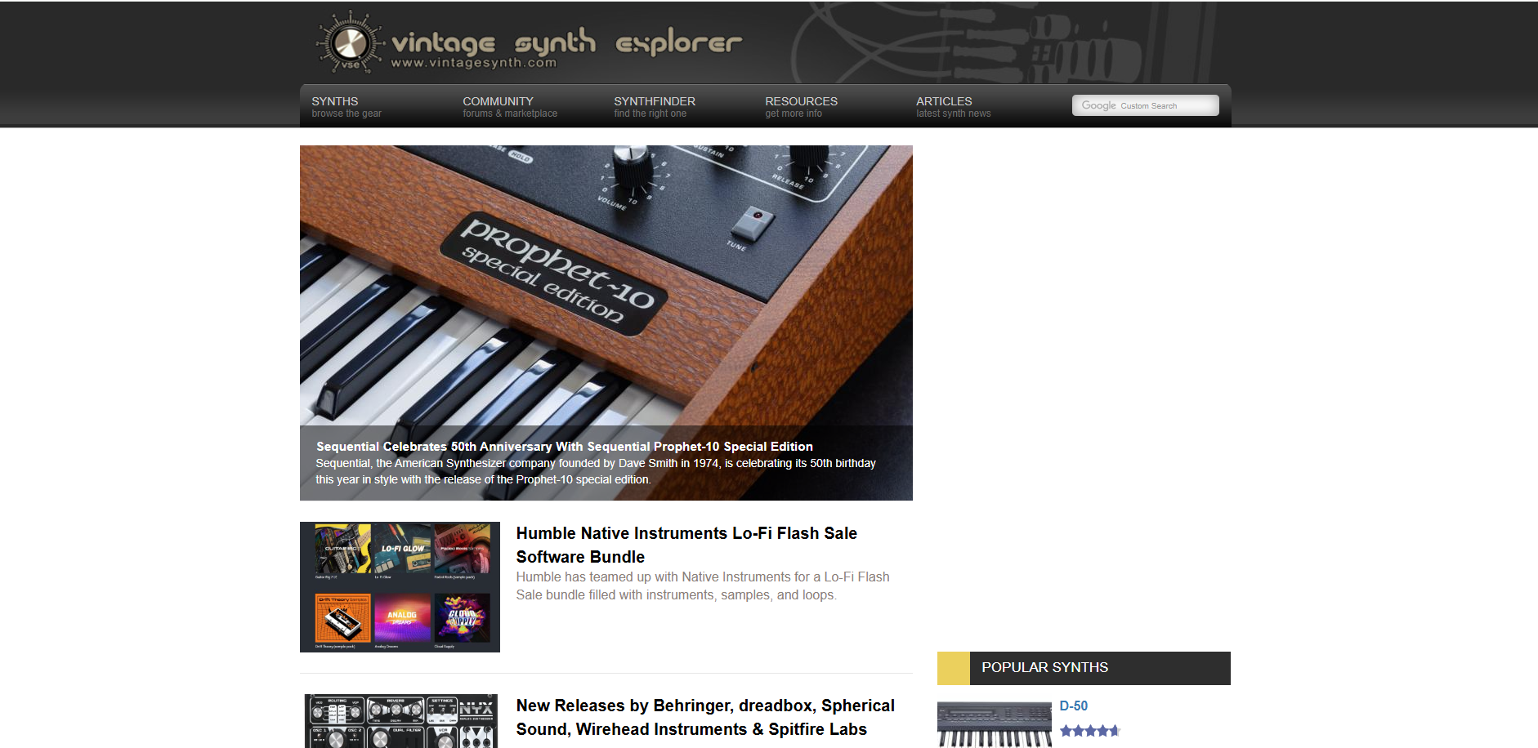Image resolution: width=1538 pixels, height=748 pixels.
Task: Open the Sequential 50th Anniversary headline
Action: click(564, 447)
